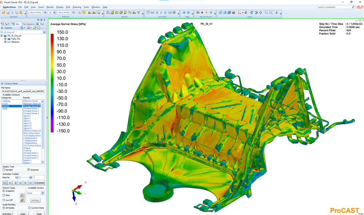Click the anchor icon in Views toolbar
Viewport: 364px width, 215px height.
276,12
